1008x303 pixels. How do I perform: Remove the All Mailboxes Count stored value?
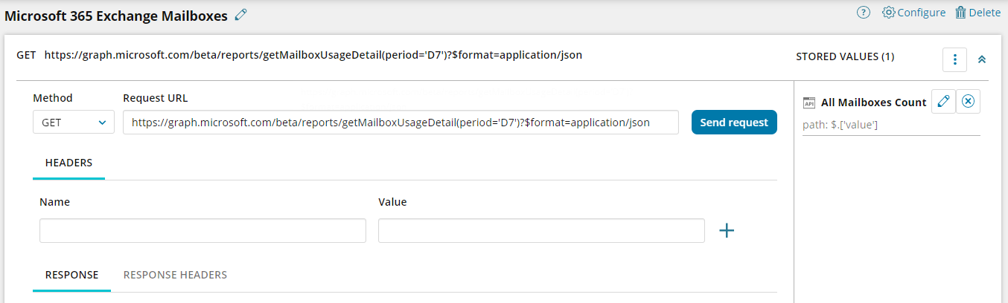(968, 102)
